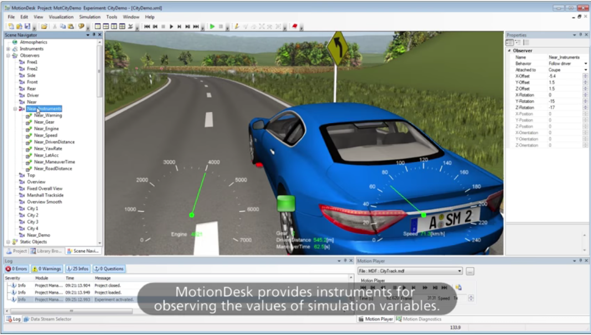Screen dimensions: 591x335
Task: Collapse the Near_Instruments tree node
Action: pos(15,109)
